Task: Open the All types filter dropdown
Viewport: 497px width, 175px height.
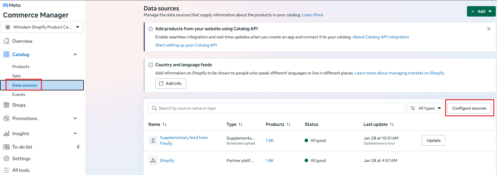Action: [426, 108]
